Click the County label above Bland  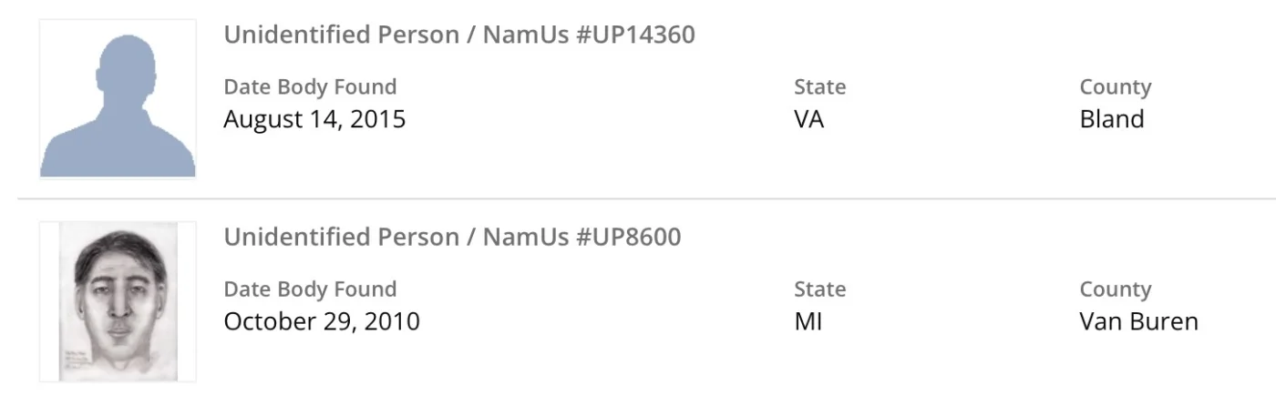coord(1115,87)
